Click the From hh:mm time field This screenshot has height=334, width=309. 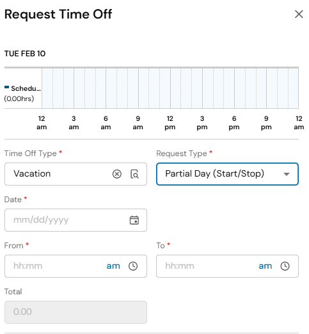pos(75,266)
